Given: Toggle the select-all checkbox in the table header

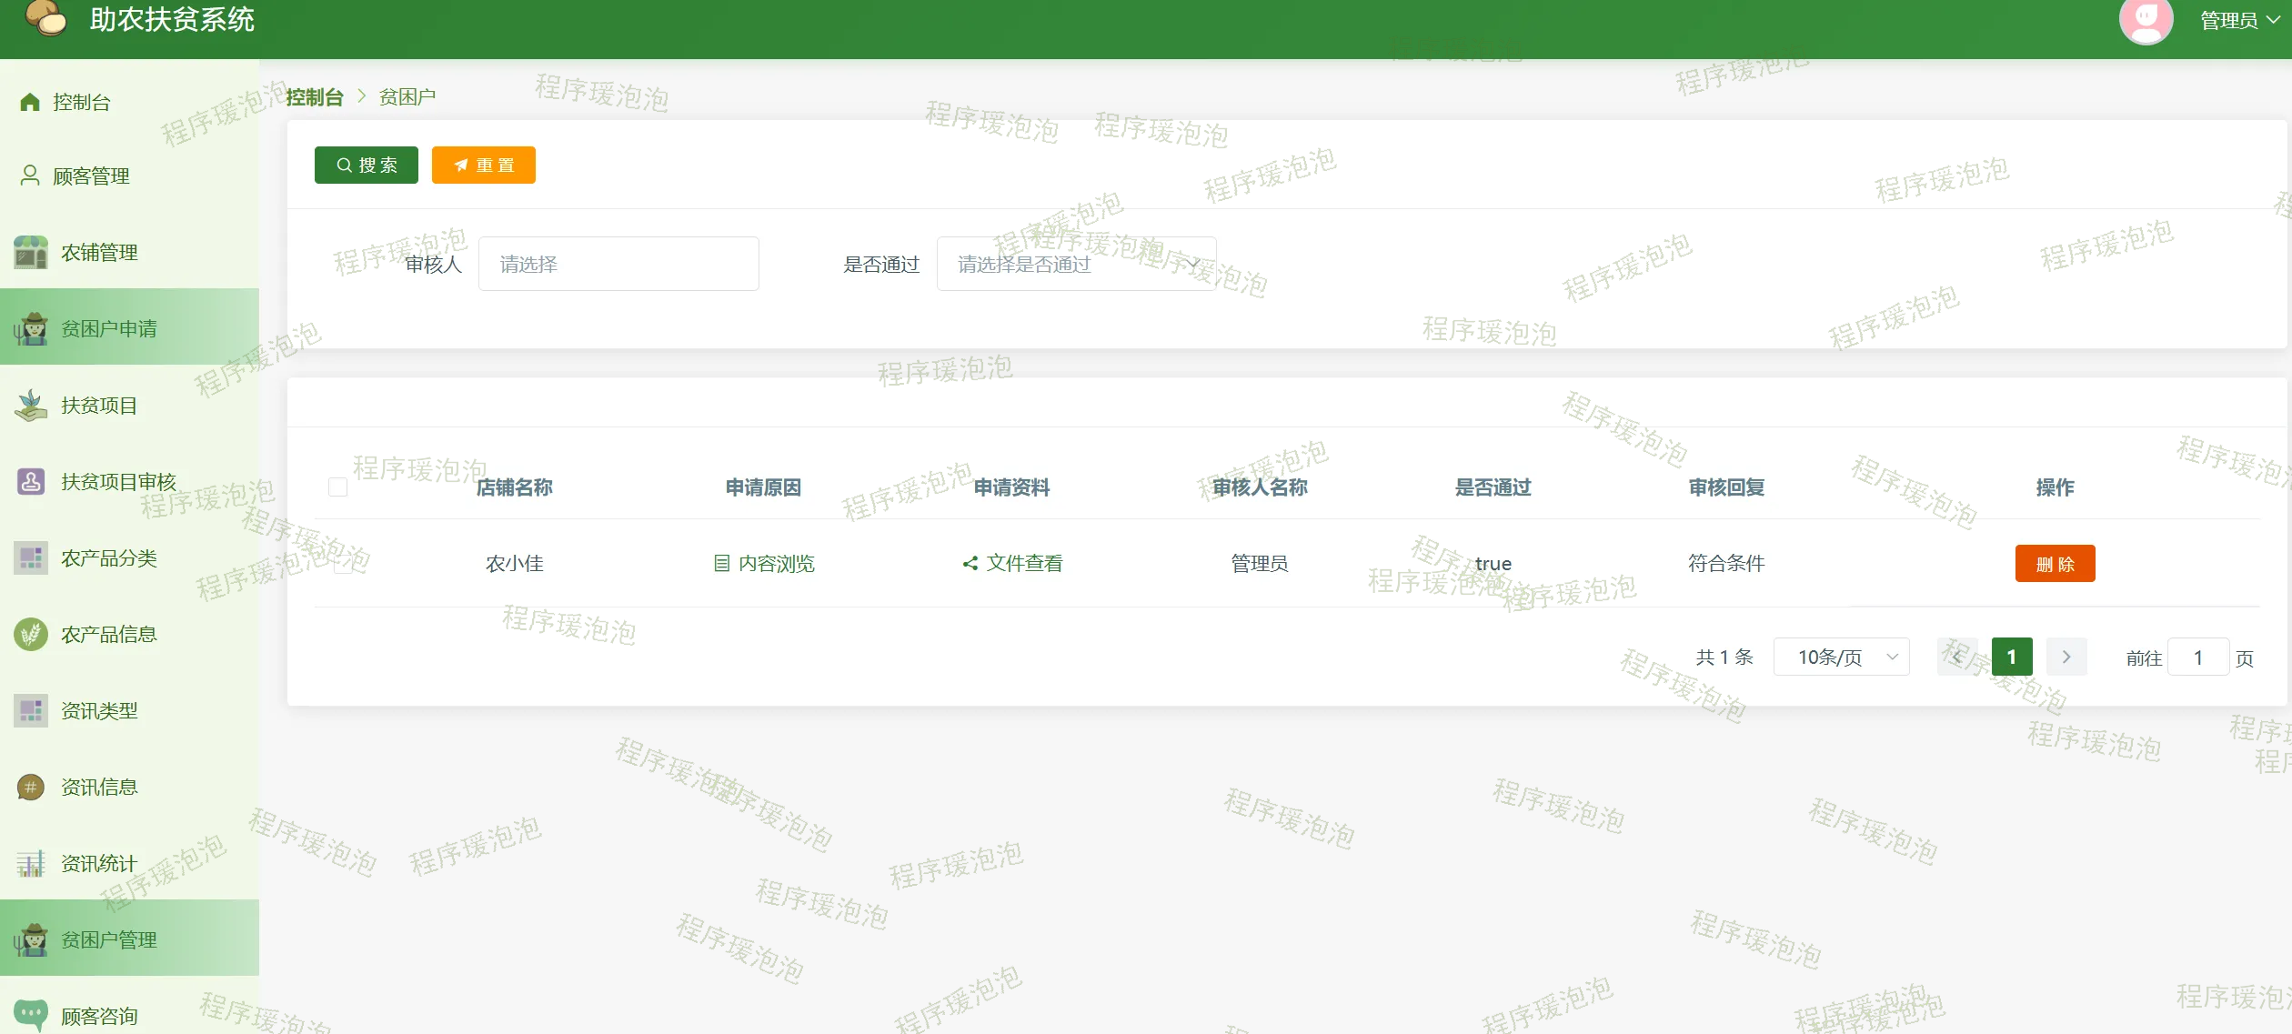Looking at the screenshot, I should pyautogui.click(x=338, y=487).
